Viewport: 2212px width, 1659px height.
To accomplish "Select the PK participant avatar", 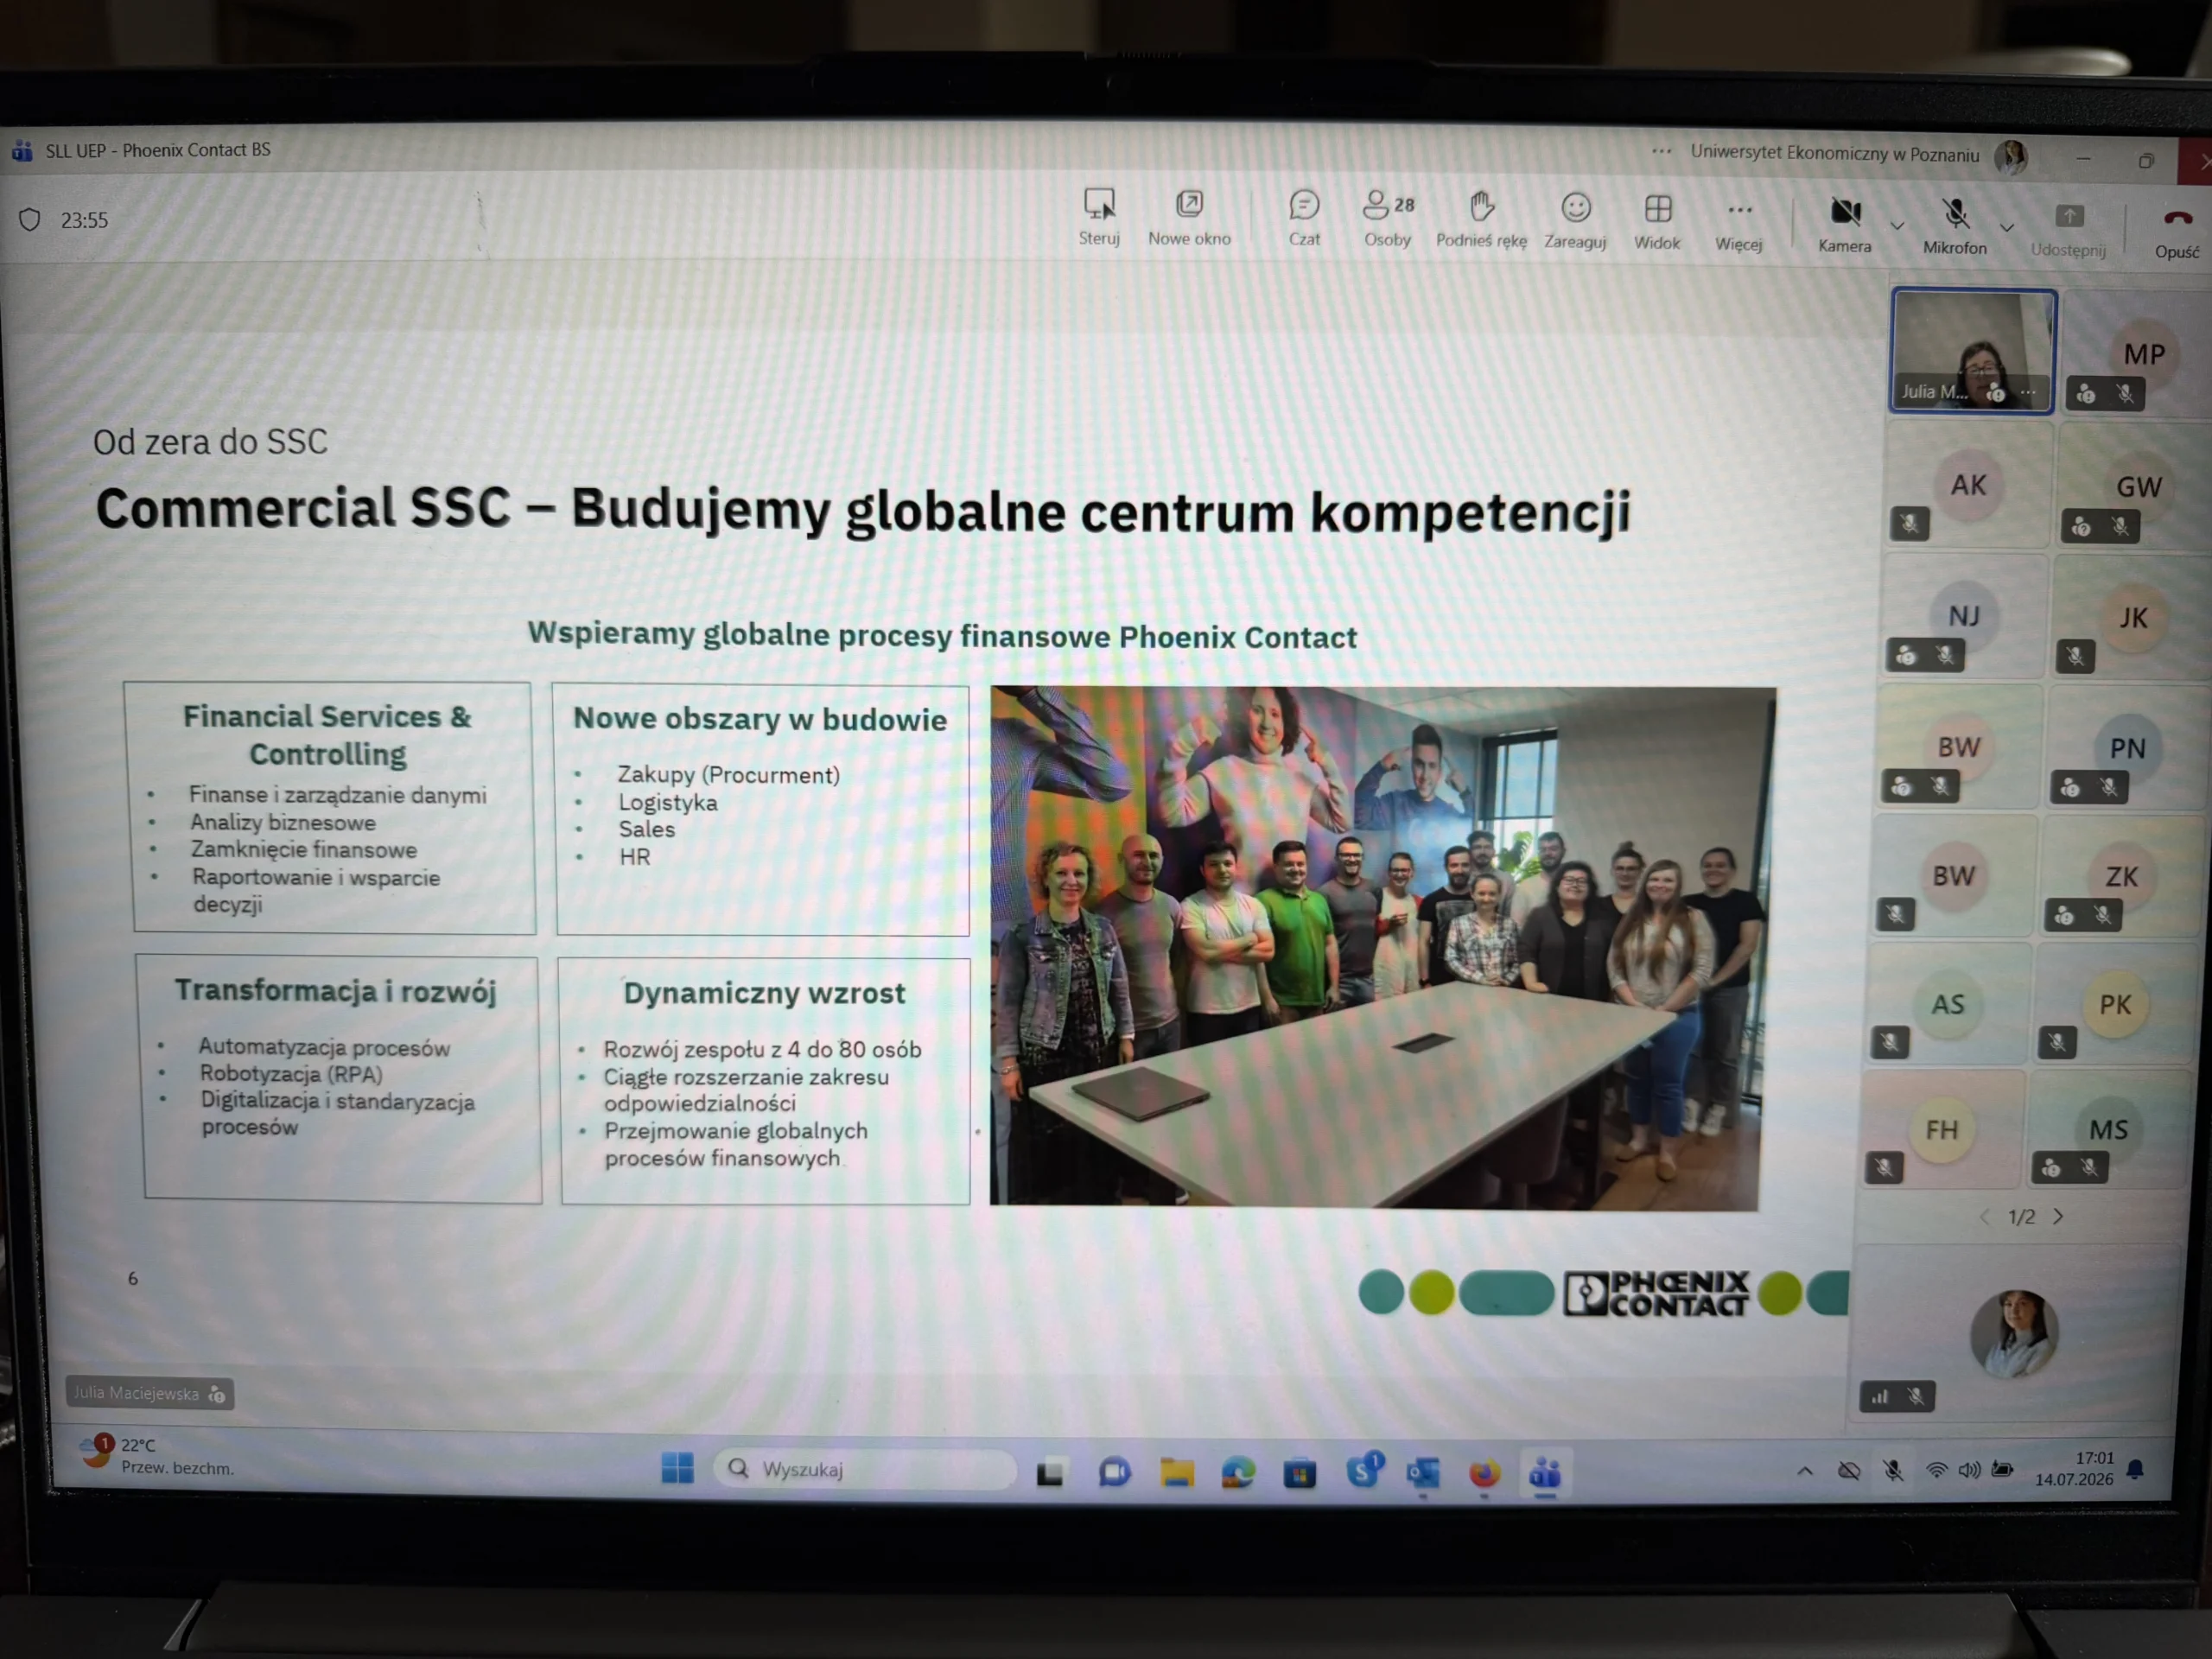I will (2114, 1005).
